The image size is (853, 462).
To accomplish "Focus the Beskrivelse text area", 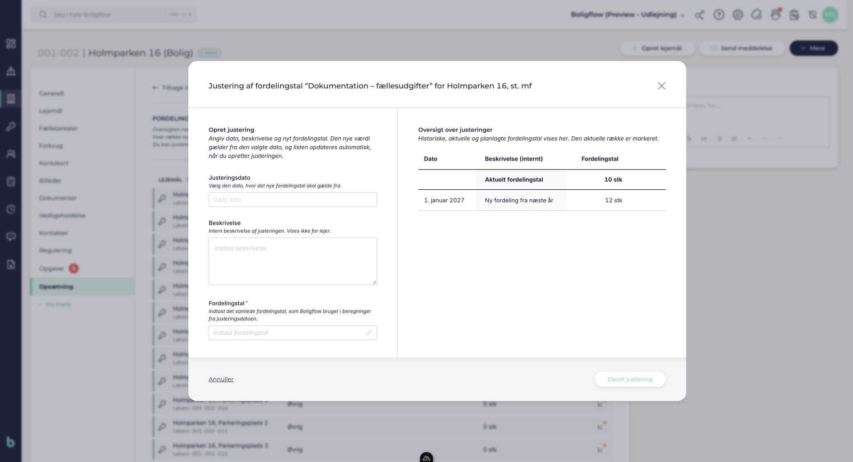I will coord(292,261).
